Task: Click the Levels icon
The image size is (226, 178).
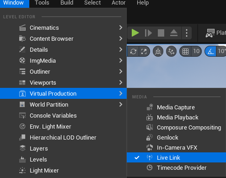Action: tap(22, 159)
